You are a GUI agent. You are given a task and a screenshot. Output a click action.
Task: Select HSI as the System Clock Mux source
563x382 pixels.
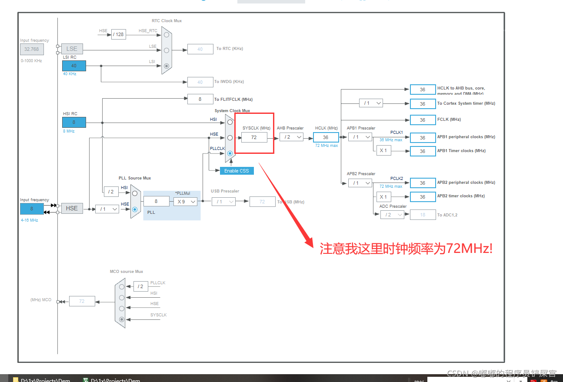[230, 122]
